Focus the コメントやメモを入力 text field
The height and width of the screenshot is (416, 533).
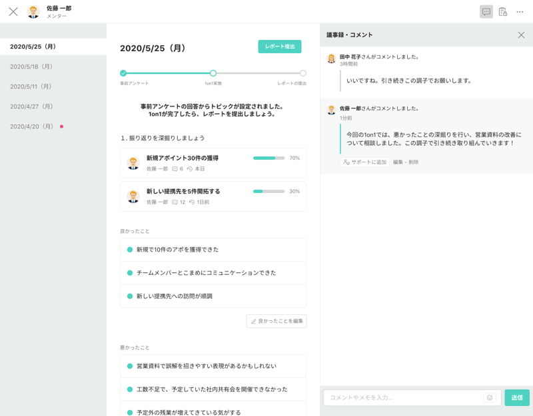point(403,397)
